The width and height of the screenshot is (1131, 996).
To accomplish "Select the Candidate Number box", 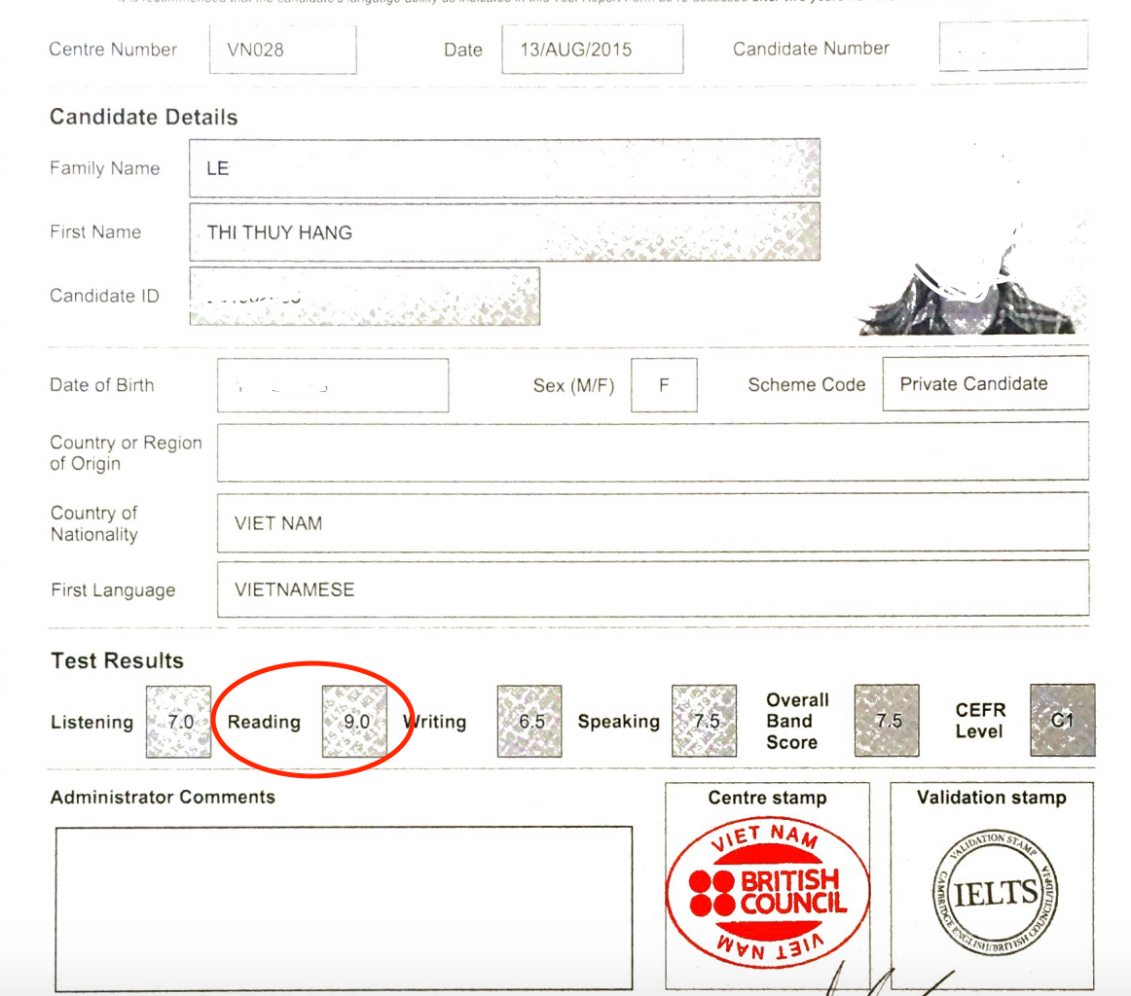I will [x=1013, y=46].
